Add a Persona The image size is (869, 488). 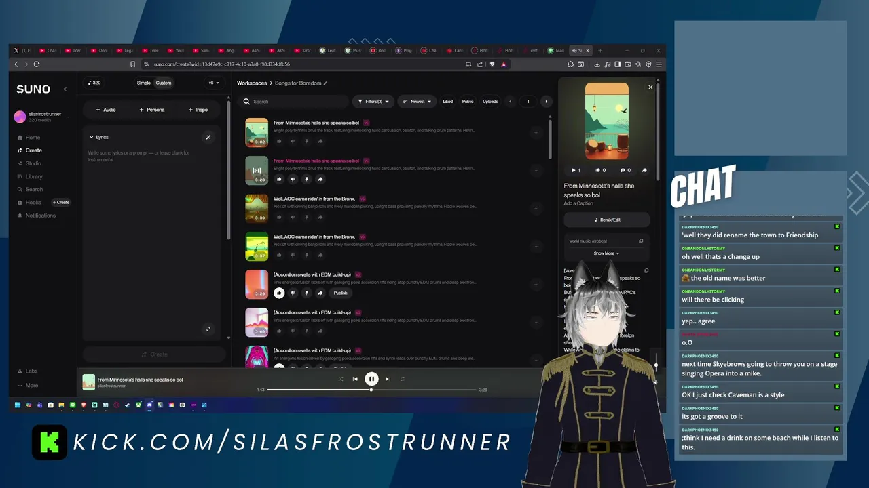[x=152, y=110]
